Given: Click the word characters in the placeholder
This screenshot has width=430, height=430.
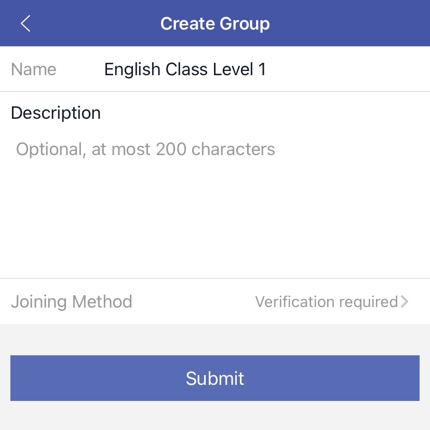Looking at the screenshot, I should 233,149.
